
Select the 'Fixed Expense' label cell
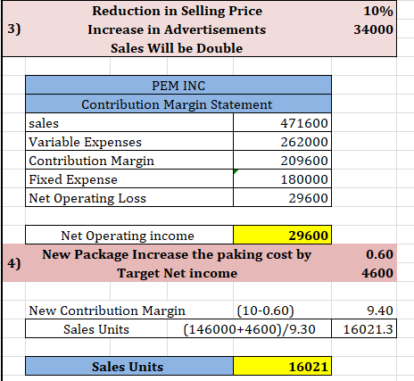tap(129, 179)
